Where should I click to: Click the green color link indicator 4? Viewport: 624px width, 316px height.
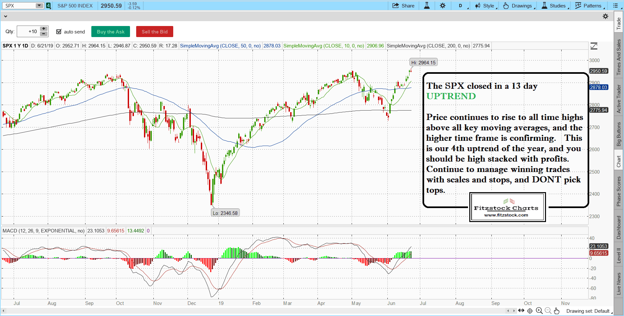(48, 6)
